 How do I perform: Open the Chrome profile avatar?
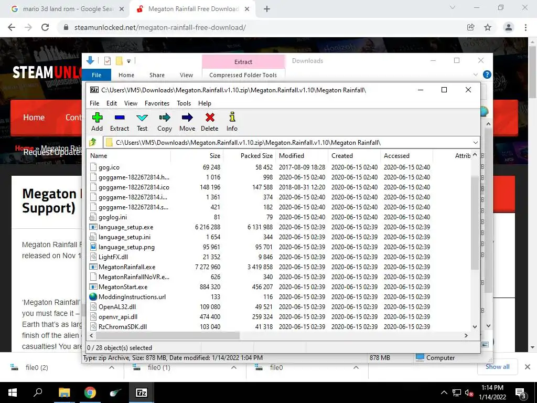[x=509, y=27]
